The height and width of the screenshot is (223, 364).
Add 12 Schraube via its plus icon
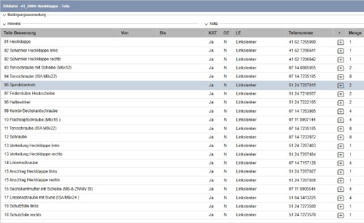[341, 137]
